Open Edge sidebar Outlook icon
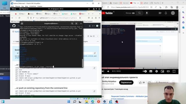The image size is (186, 104). [183, 27]
